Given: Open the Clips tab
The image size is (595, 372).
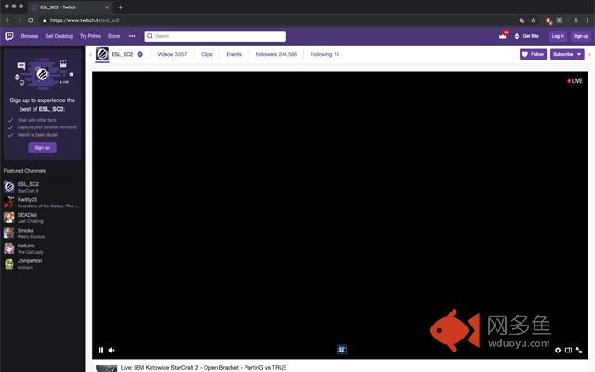Looking at the screenshot, I should 206,55.
